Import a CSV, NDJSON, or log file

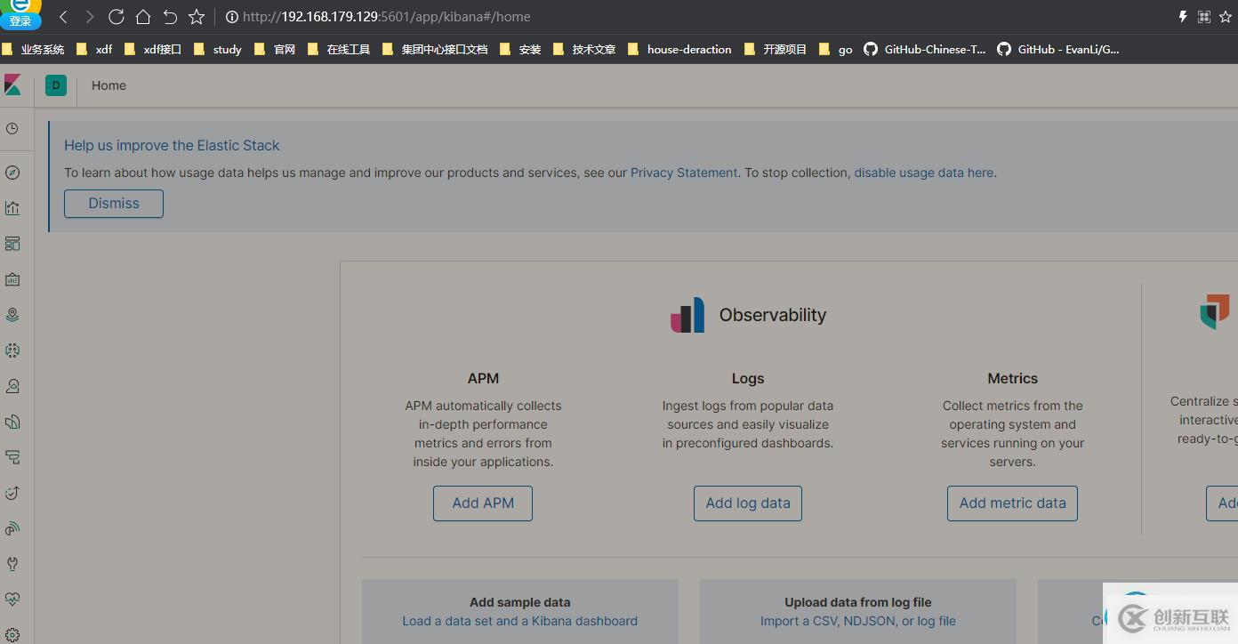click(x=858, y=621)
